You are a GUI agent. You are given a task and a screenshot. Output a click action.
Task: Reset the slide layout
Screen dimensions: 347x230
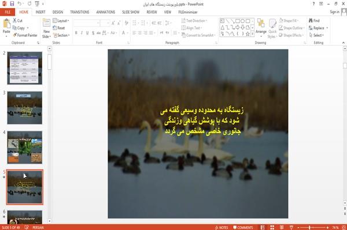click(59, 28)
